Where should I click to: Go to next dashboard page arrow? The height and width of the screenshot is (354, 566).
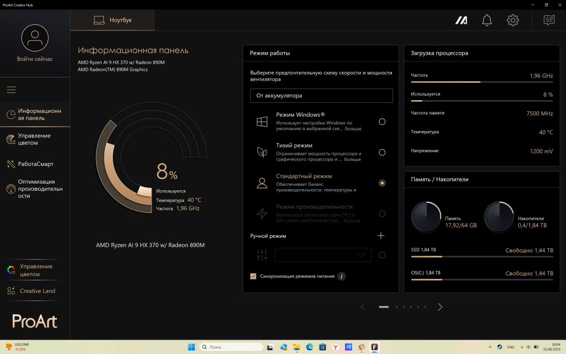click(439, 307)
